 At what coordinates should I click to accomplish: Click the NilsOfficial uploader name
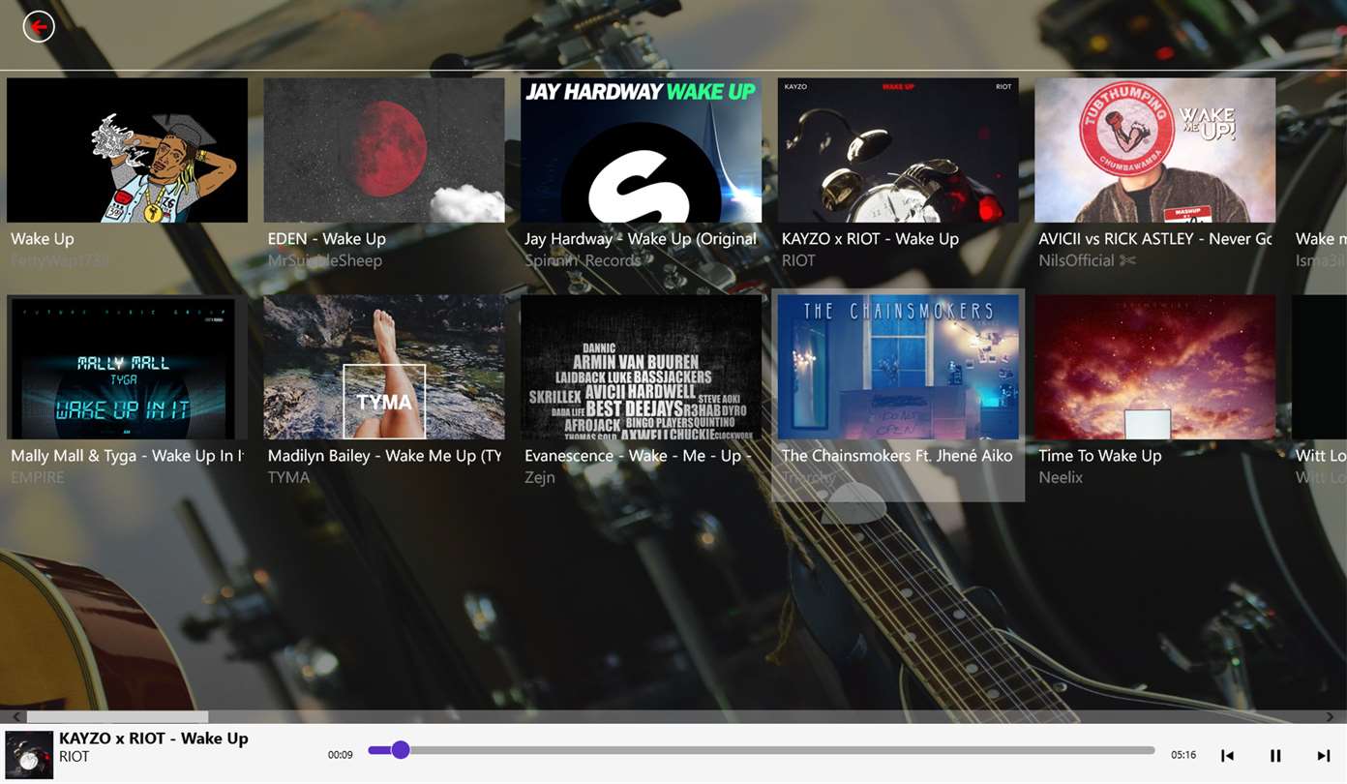click(1087, 260)
